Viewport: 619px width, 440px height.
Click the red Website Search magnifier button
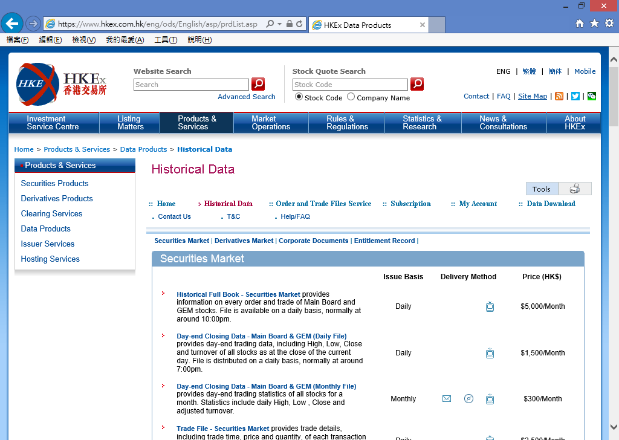coord(258,83)
